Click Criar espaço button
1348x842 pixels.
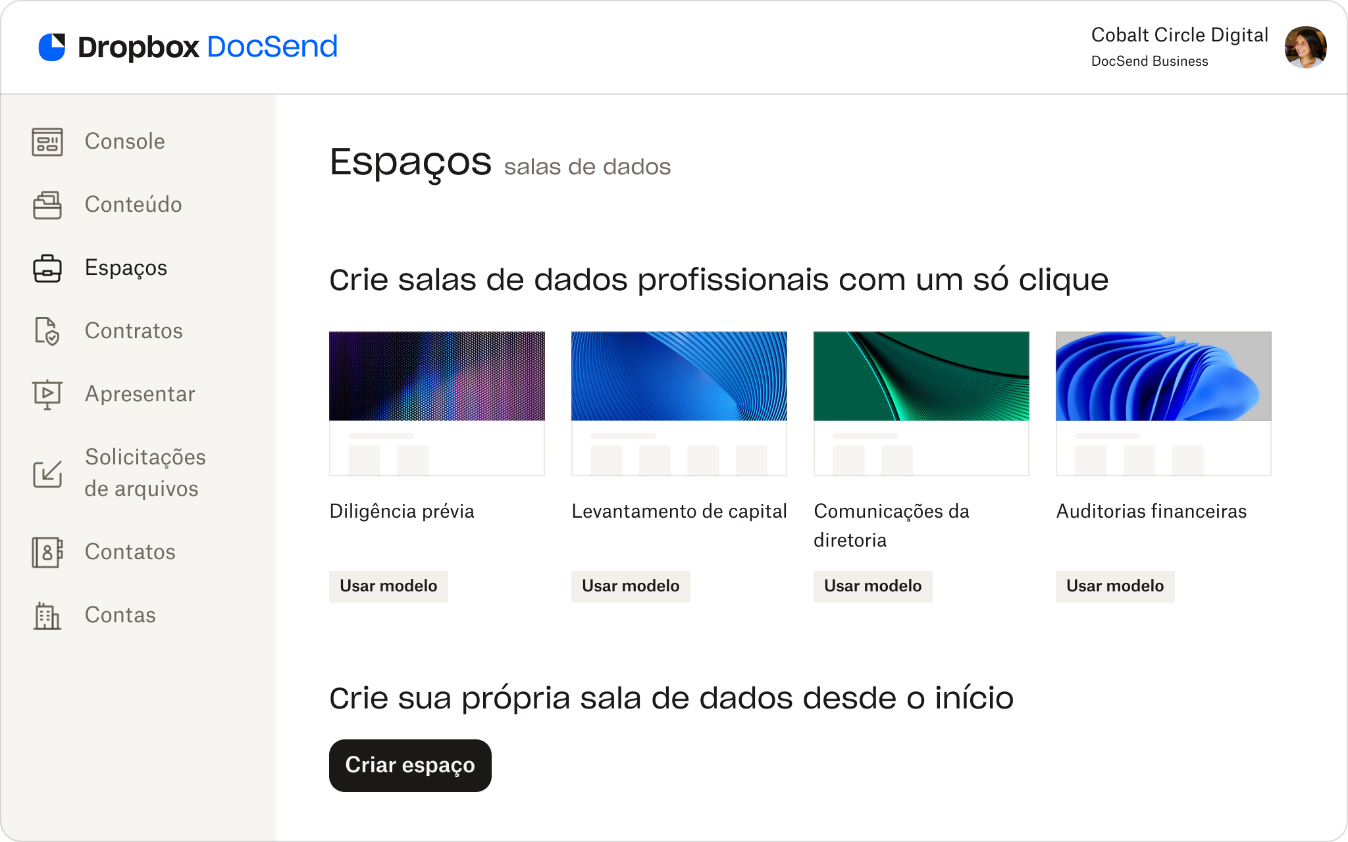click(409, 764)
